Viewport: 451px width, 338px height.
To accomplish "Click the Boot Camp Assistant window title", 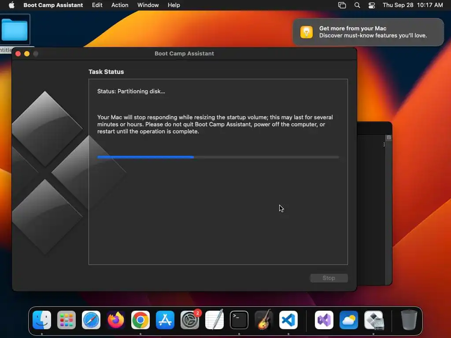I will click(184, 53).
